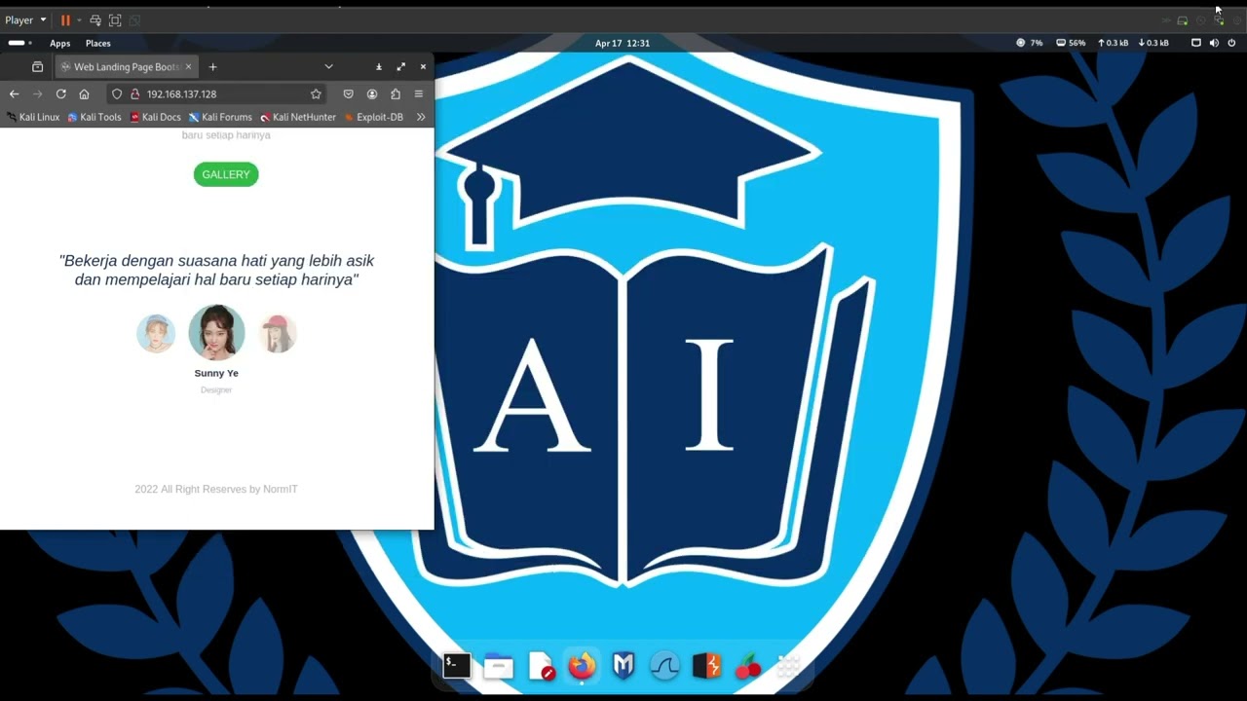Viewport: 1247px width, 701px height.
Task: Open the text editor from the dock
Action: coord(541,666)
